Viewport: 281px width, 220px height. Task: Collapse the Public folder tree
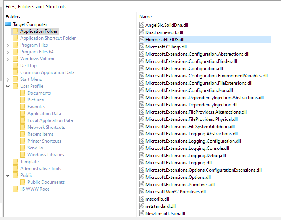coord(8,175)
